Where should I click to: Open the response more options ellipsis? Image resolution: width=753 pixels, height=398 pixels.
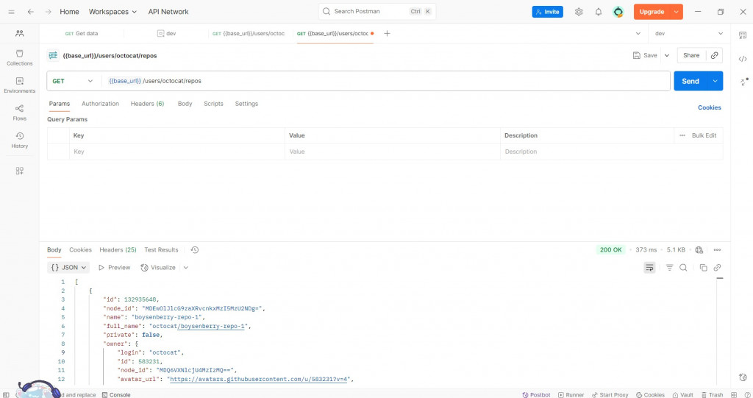point(717,249)
